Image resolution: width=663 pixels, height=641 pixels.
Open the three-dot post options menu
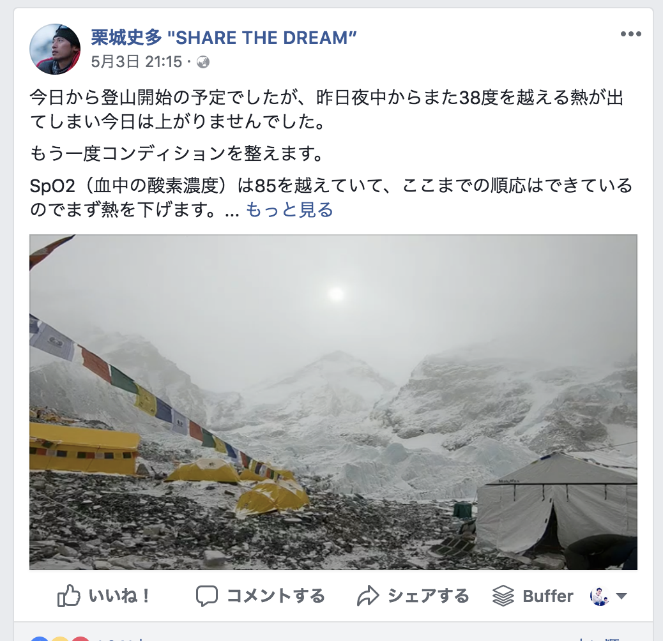[x=631, y=34]
